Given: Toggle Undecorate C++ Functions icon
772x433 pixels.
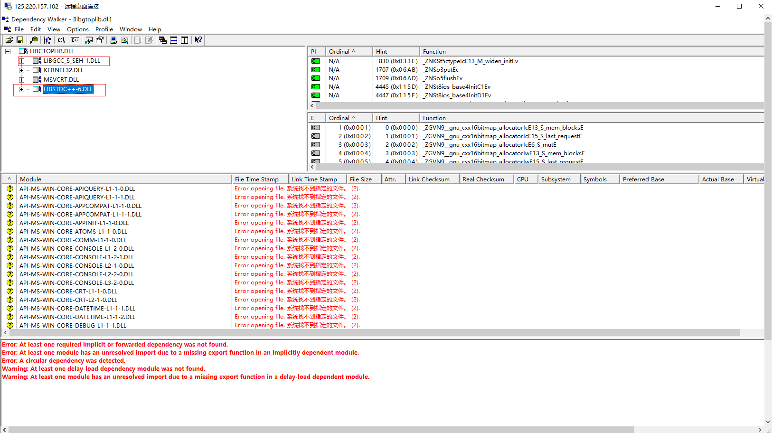Looking at the screenshot, I should coord(75,40).
